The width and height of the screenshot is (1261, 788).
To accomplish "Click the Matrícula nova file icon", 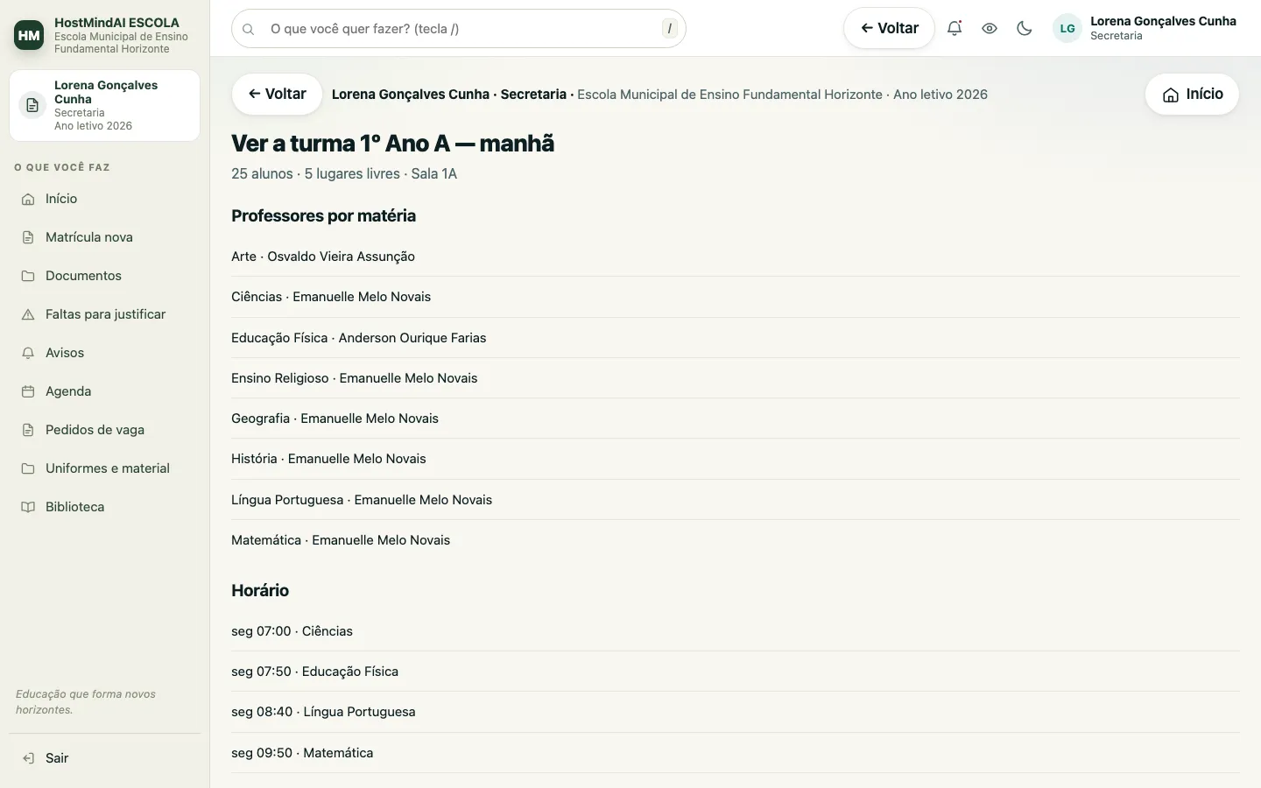I will 28,237.
